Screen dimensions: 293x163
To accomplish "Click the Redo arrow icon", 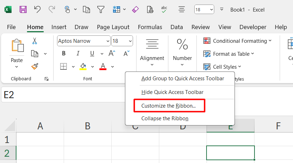I will pyautogui.click(x=52, y=9).
